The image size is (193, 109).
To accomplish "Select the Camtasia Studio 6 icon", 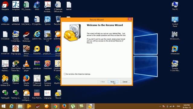I will [48, 81].
